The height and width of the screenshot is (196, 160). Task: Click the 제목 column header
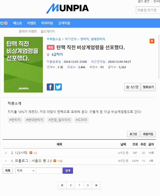(59, 144)
